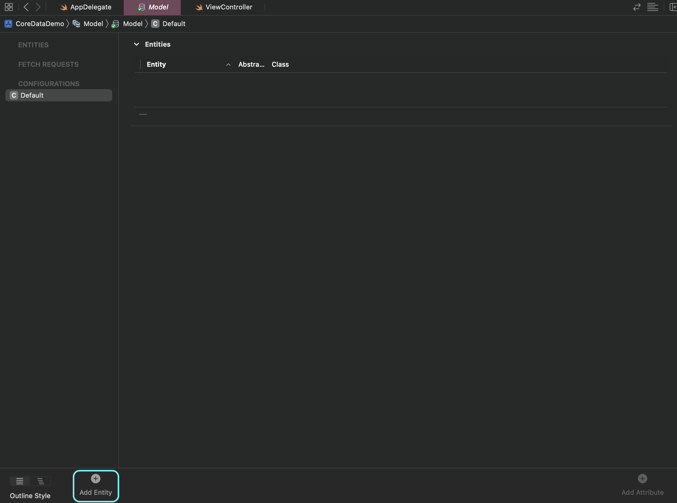Click the Add Entity plus icon
Viewport: 677px width, 503px height.
tap(96, 479)
